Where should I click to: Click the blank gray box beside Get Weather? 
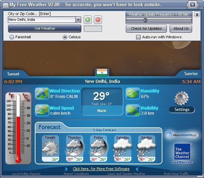pyautogui.click(x=93, y=29)
